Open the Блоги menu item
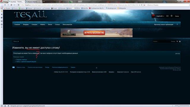 click(50, 24)
